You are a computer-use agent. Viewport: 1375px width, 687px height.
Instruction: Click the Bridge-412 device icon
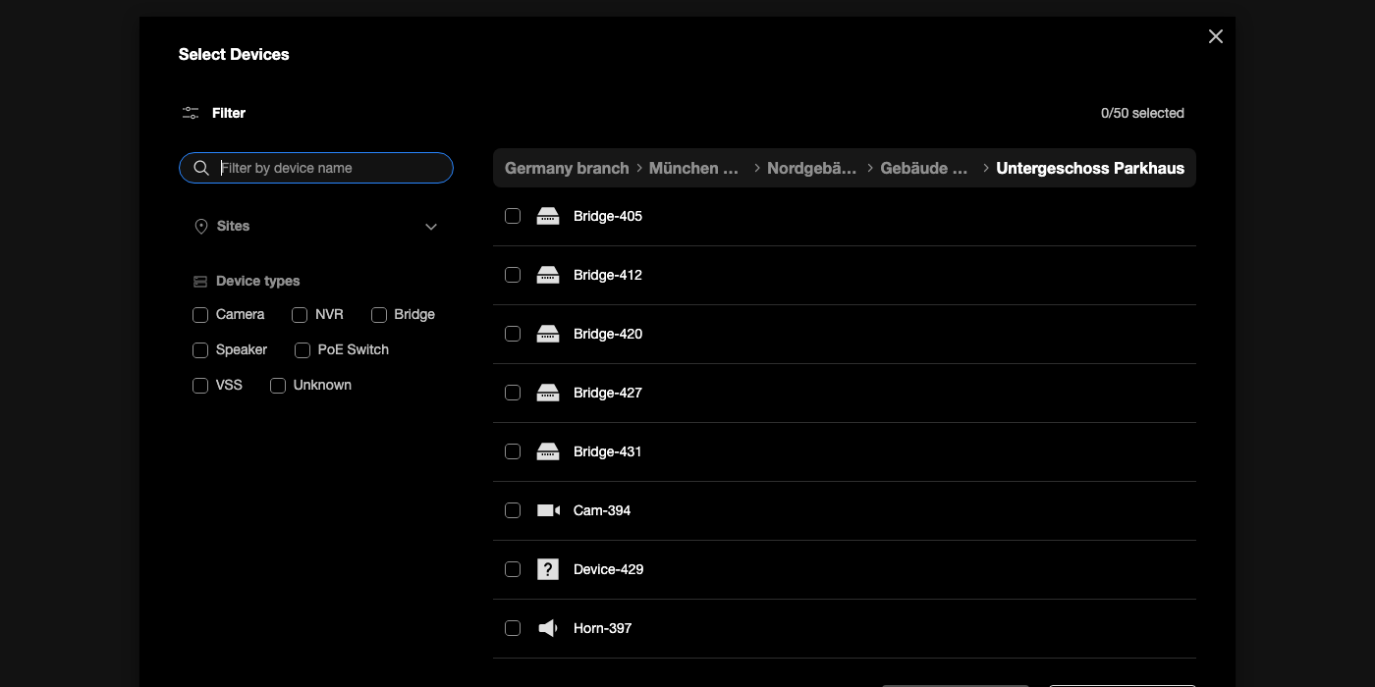click(548, 275)
